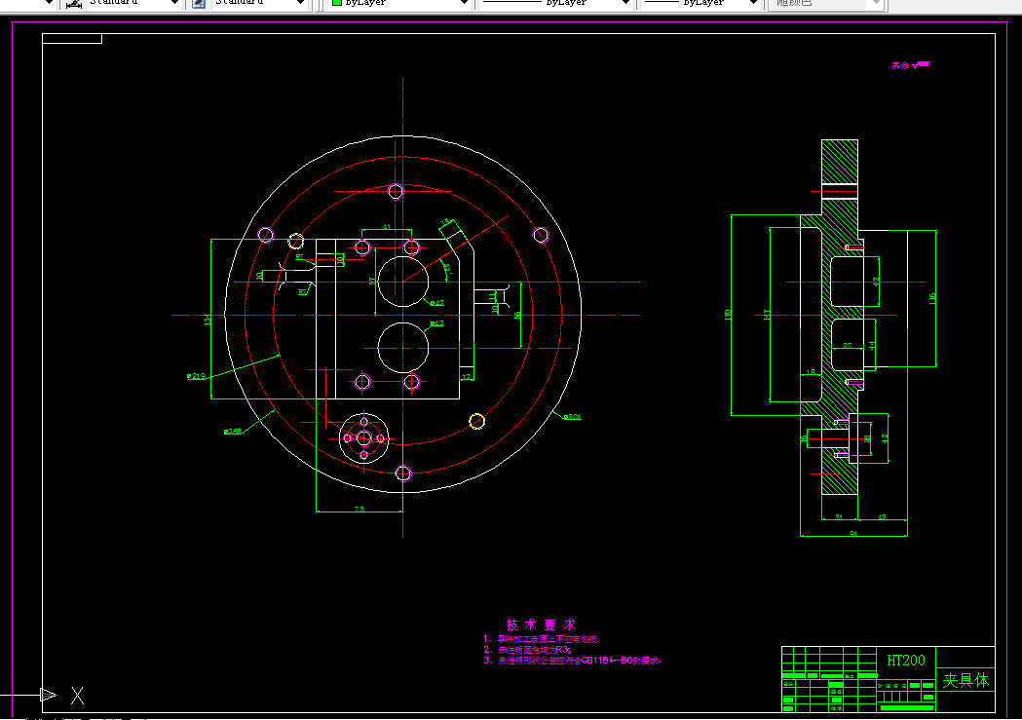Select the 12 dimension text
The image size is (1022, 720).
[466, 377]
